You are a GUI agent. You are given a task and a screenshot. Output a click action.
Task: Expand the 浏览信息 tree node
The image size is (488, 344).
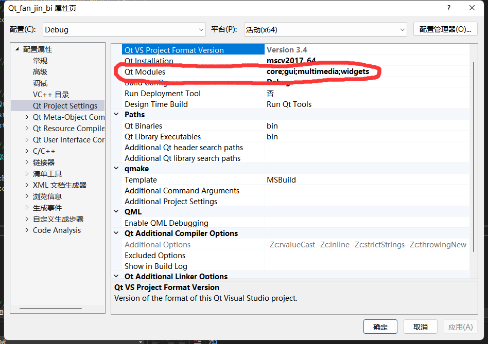pyautogui.click(x=27, y=196)
